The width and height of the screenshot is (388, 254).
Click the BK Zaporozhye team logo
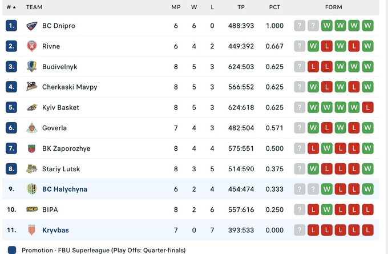click(31, 148)
